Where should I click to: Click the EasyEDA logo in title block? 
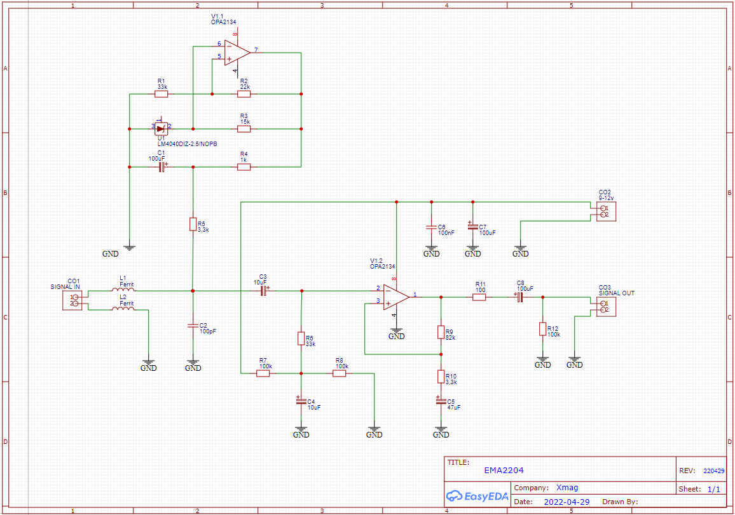point(477,497)
